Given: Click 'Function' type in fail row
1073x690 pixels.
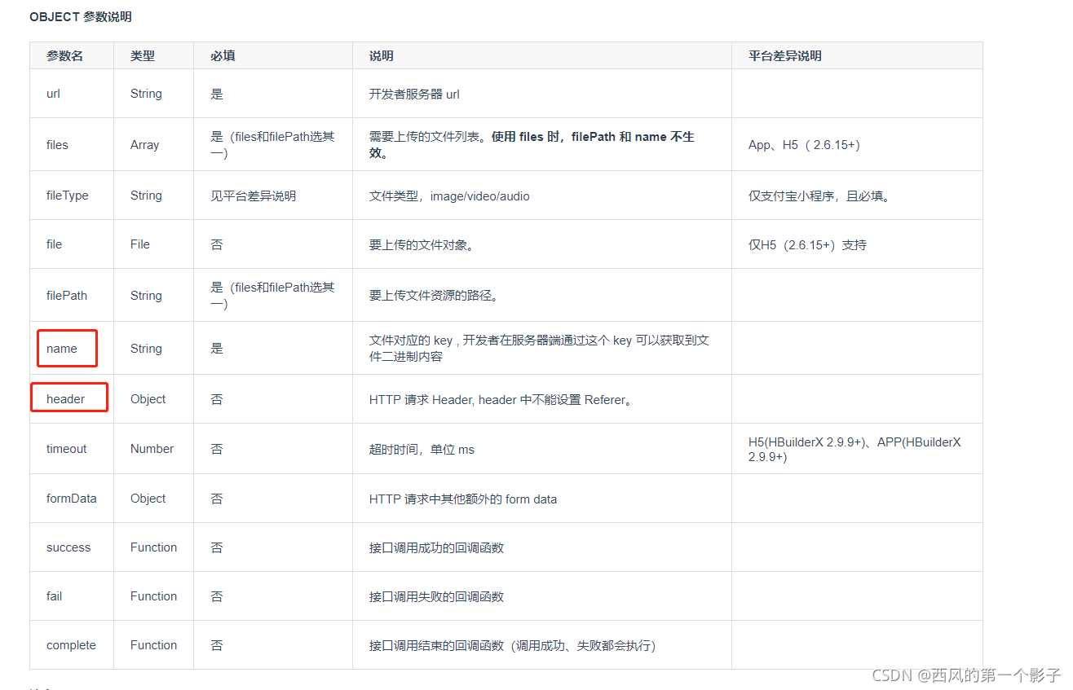Looking at the screenshot, I should 153,596.
